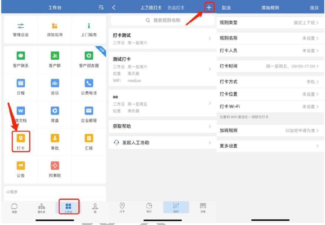Image resolution: width=325 pixels, height=225 pixels.
Task: Select the 统计 statistics bottom tab
Action: pos(149,208)
